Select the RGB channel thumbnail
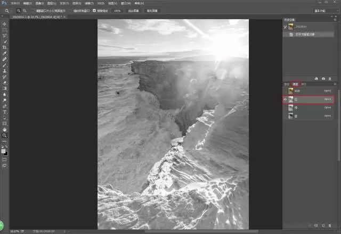341x234 pixels. click(x=291, y=91)
